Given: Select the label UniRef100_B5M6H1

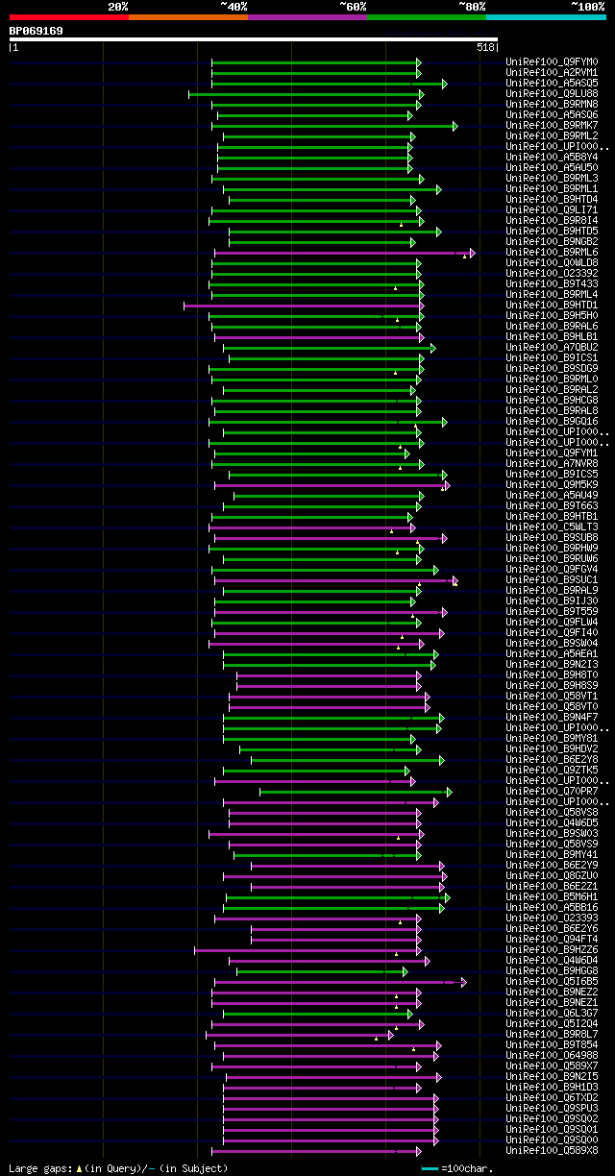Looking at the screenshot, I should (552, 896).
